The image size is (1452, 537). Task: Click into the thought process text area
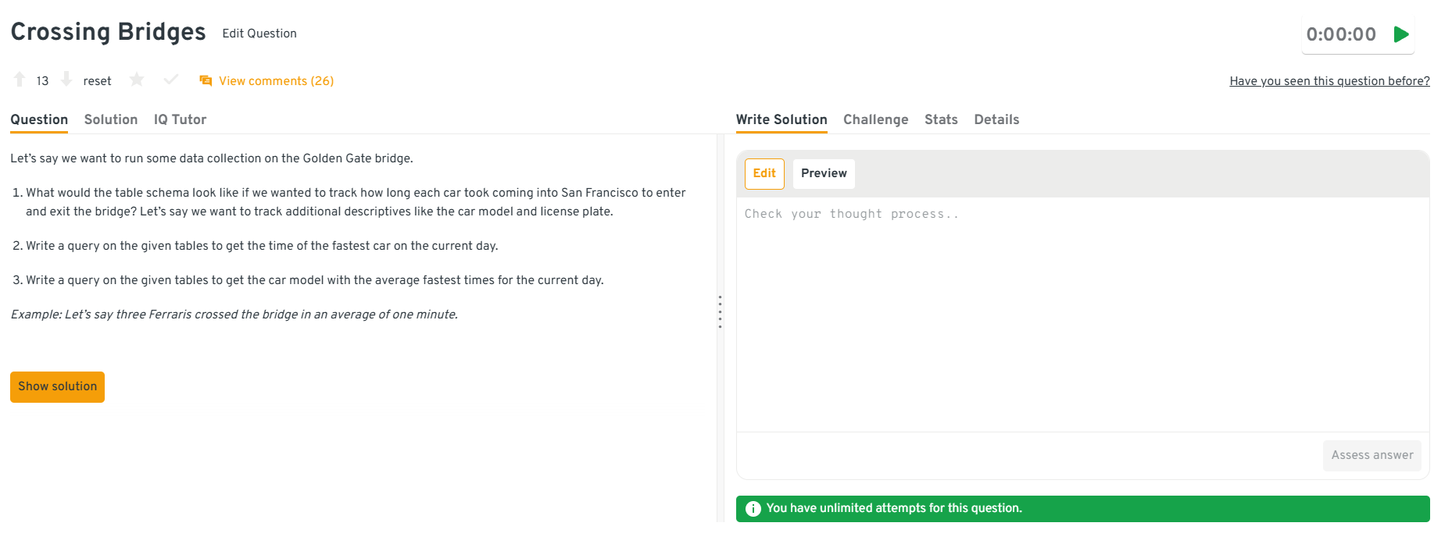[x=1082, y=312]
